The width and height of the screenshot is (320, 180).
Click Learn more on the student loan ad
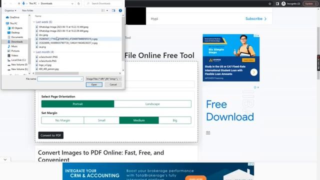click(x=248, y=60)
